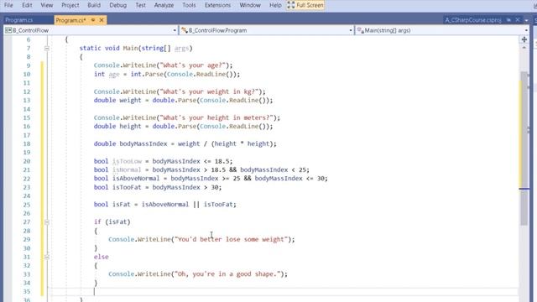Open the B_ControlFlow.Program type dropdown

(267, 30)
